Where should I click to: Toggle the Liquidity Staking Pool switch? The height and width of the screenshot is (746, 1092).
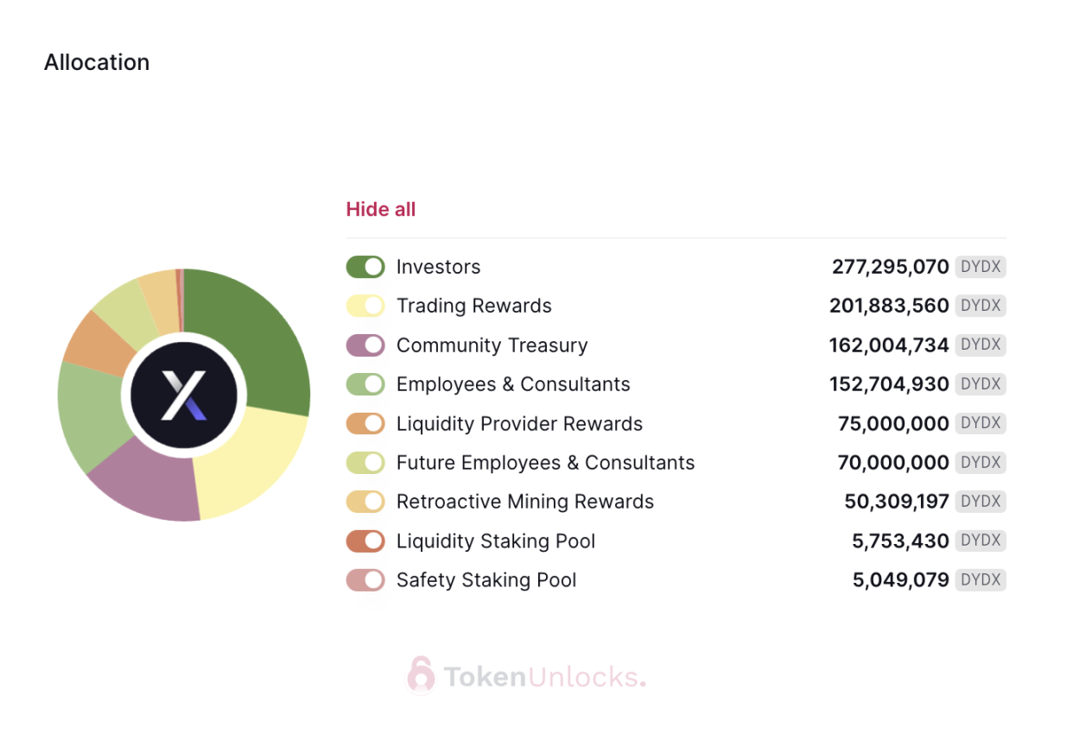[x=365, y=541]
